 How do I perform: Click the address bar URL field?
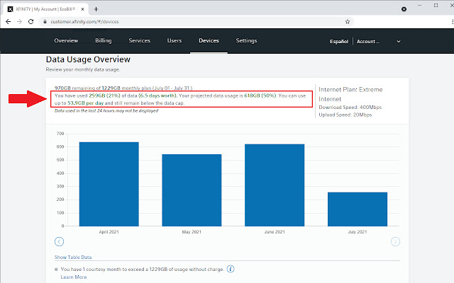click(x=197, y=22)
